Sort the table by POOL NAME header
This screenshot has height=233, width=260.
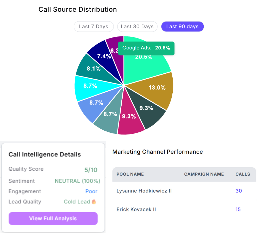[130, 174]
